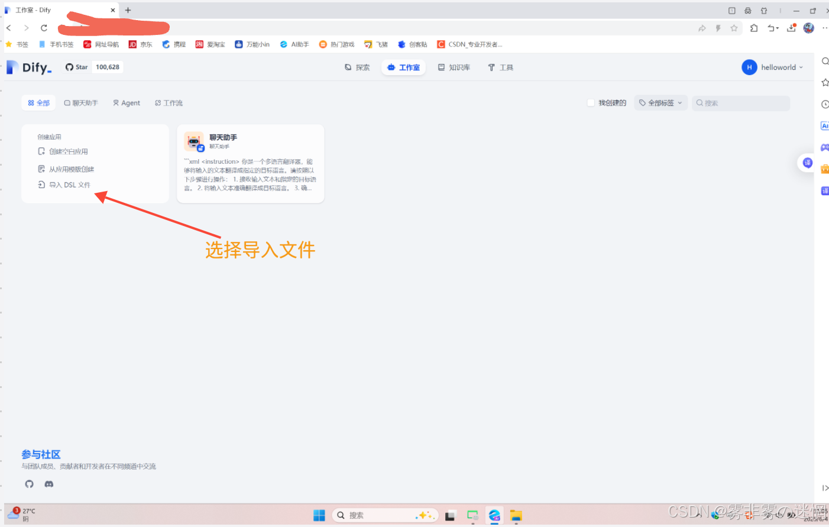Open the 携程 bookmark
829x527 pixels.
pos(174,44)
